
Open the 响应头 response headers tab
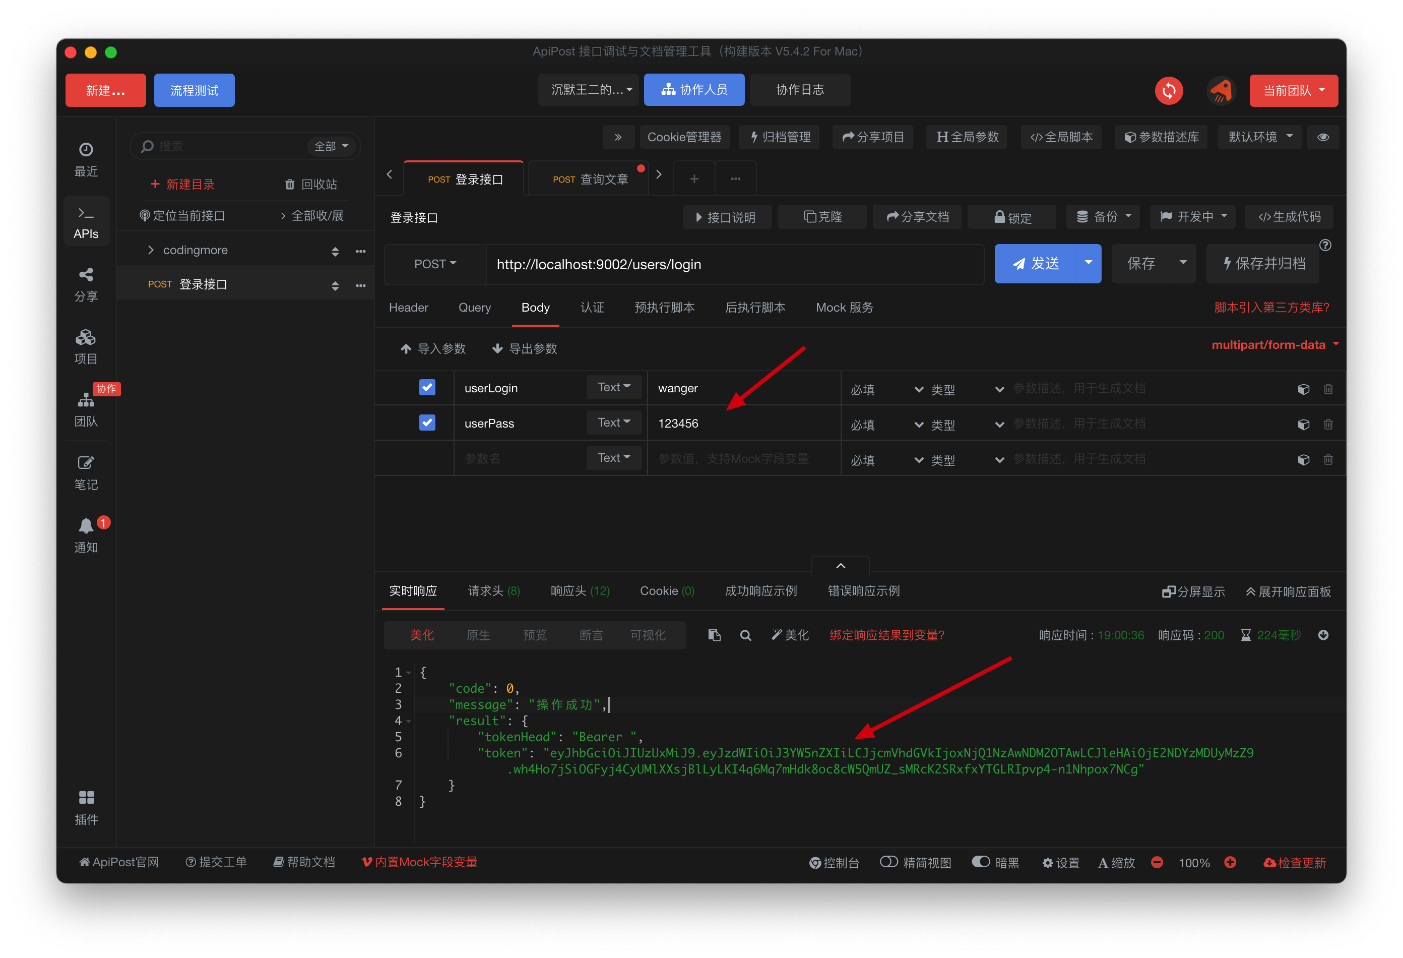tap(580, 591)
